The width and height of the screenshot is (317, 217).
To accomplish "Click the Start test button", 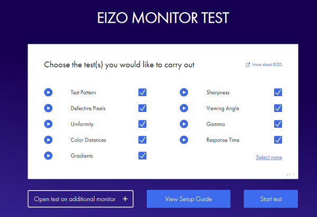I will (x=271, y=199).
